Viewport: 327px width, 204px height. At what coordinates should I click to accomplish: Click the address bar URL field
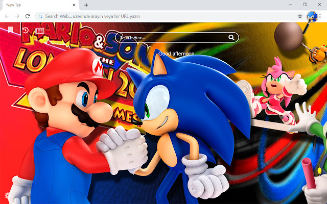[x=169, y=16]
